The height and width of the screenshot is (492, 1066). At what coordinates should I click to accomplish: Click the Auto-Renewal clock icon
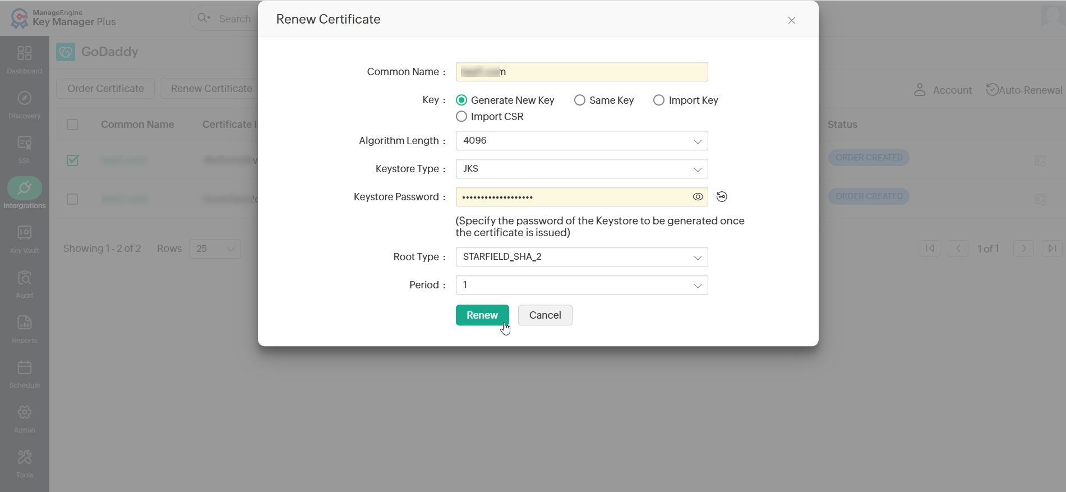992,90
